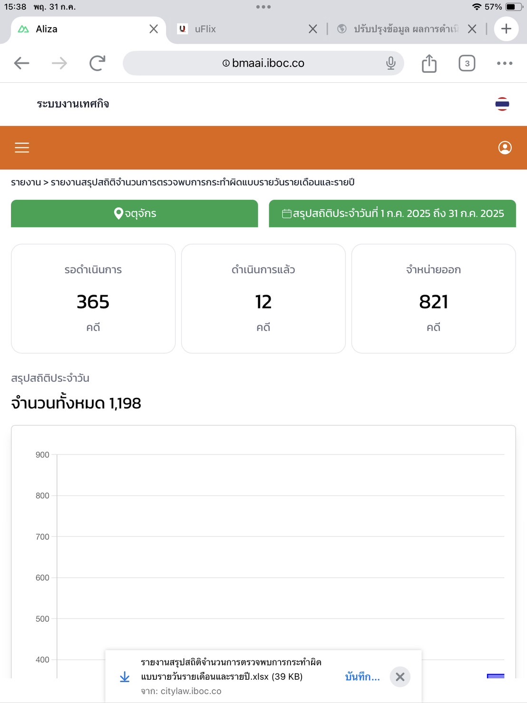Image resolution: width=527 pixels, height=703 pixels.
Task: Click the รายงาน breadcrumb link
Action: click(x=26, y=182)
